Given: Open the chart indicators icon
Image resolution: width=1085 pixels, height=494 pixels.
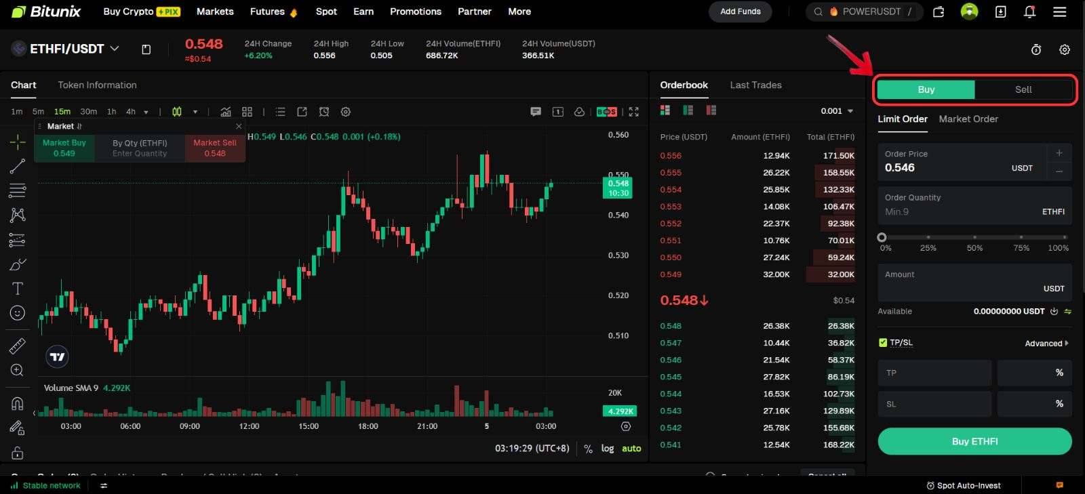Looking at the screenshot, I should pos(226,112).
